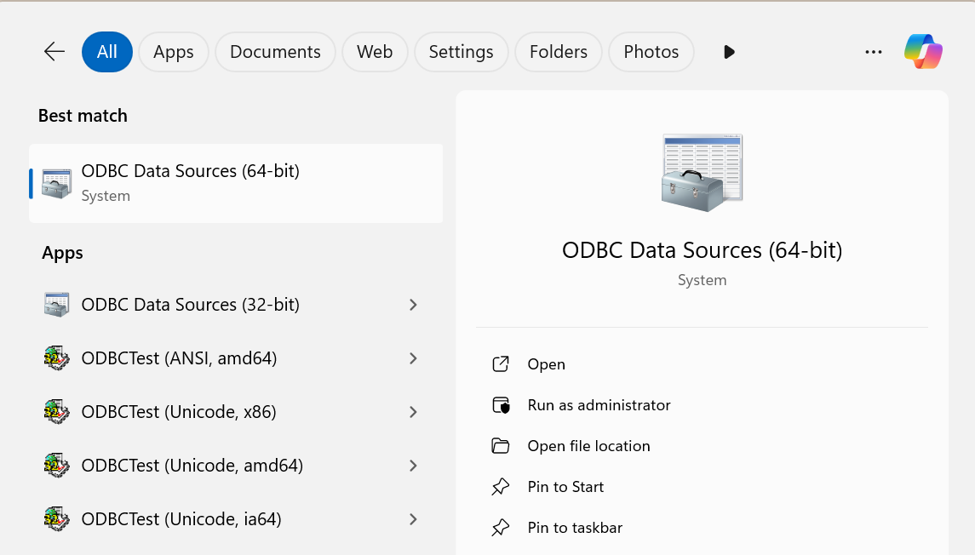Click the large ODBC toolbox preview icon
Screen dimensions: 975x555
pyautogui.click(x=702, y=171)
